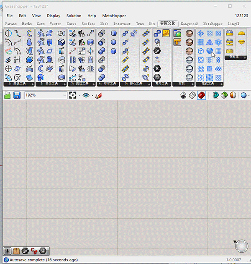
Task: Open dropdown arrow beside zoom extents icon
Action: [79, 95]
